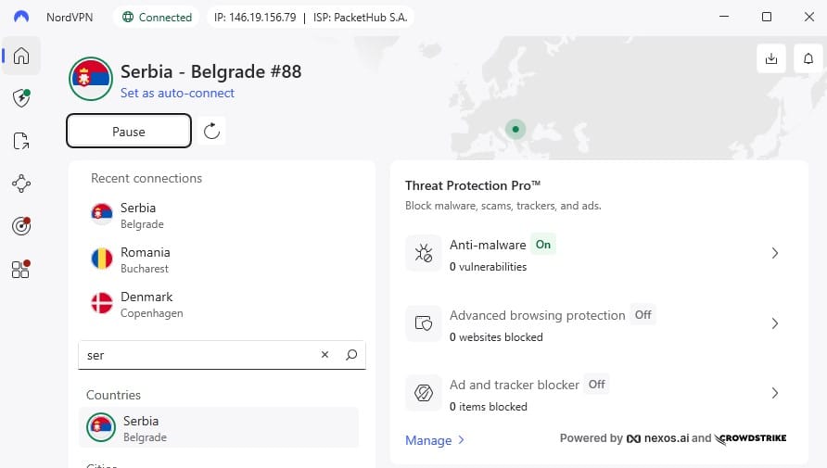Screen dimensions: 827x468
Task: Open Meshnet icon in sidebar
Action: [21, 183]
